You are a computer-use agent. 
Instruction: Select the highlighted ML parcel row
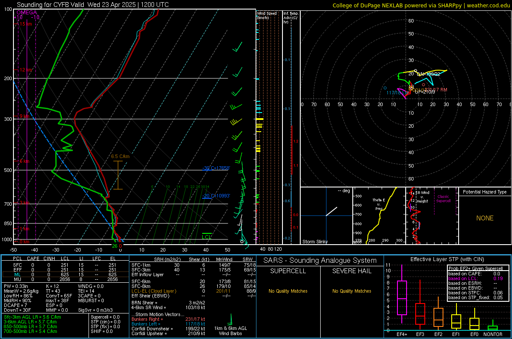coord(65,274)
